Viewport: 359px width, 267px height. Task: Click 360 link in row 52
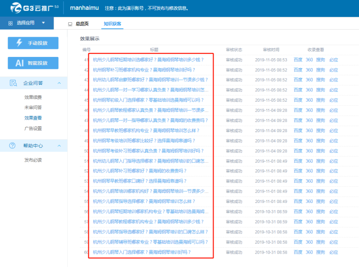tap(309, 171)
